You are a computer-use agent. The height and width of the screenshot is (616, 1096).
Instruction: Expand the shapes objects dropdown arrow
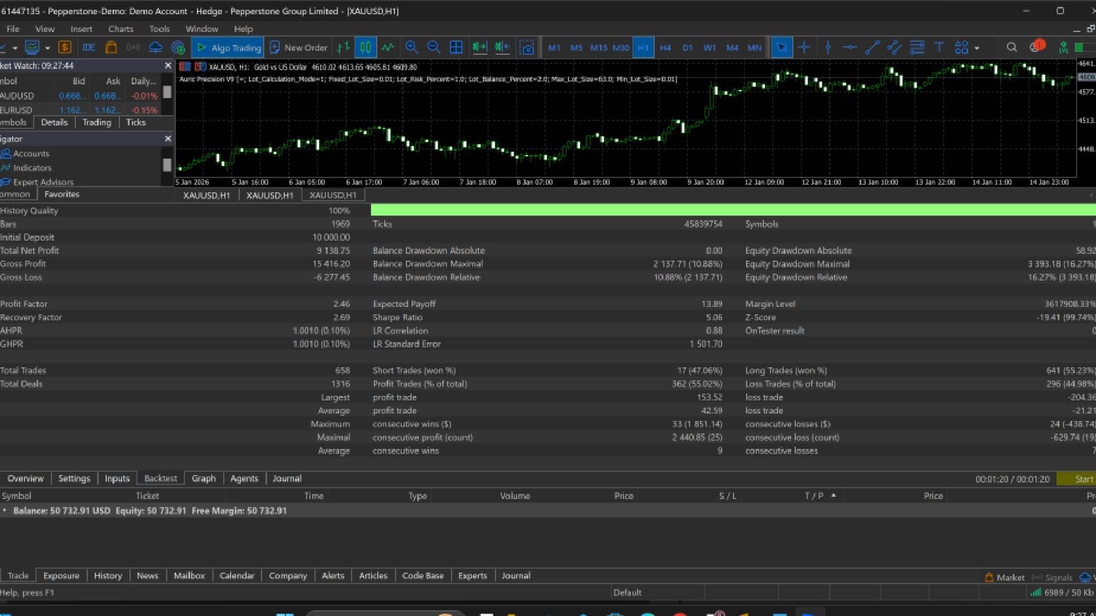click(977, 48)
